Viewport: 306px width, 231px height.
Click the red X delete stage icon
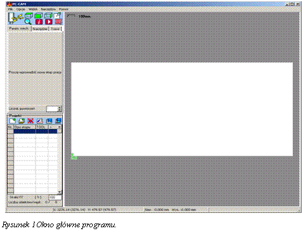pos(31,121)
